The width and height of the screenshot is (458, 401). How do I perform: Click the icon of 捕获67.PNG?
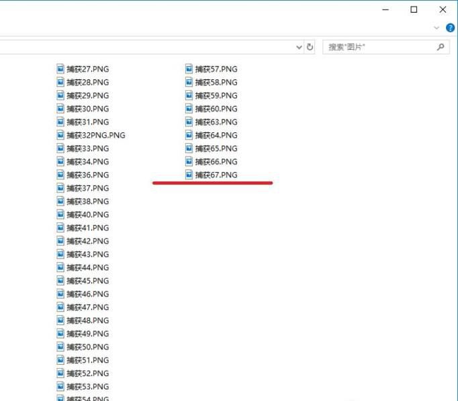click(189, 175)
